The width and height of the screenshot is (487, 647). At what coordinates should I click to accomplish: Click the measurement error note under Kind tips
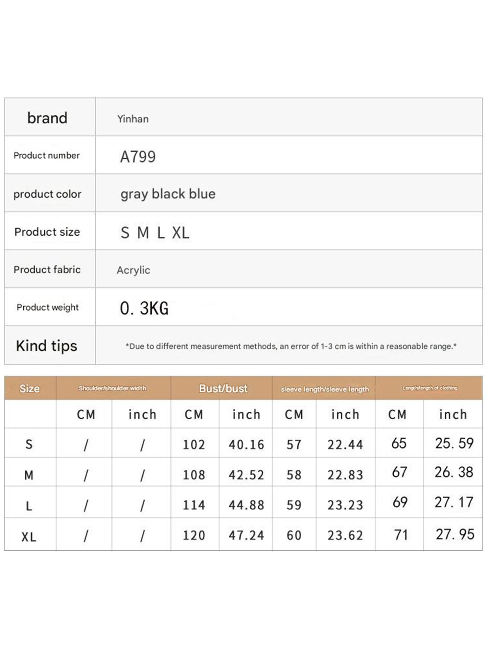(291, 346)
